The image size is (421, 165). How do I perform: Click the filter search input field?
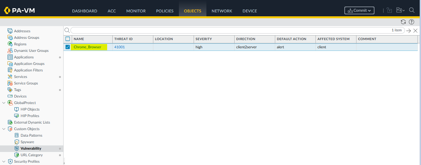[x=238, y=30]
